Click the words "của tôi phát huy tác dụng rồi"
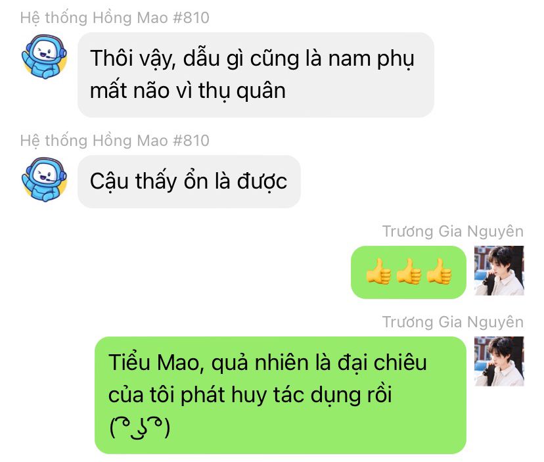 250,395
